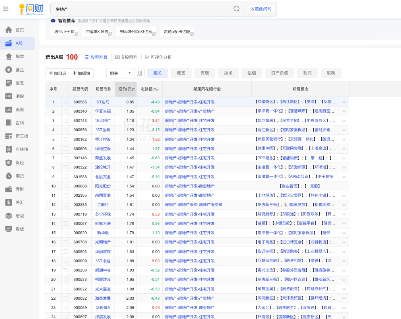This screenshot has height=319, width=401.
Task: Expand the concepts for 华夏幸福 row
Action: (344, 111)
